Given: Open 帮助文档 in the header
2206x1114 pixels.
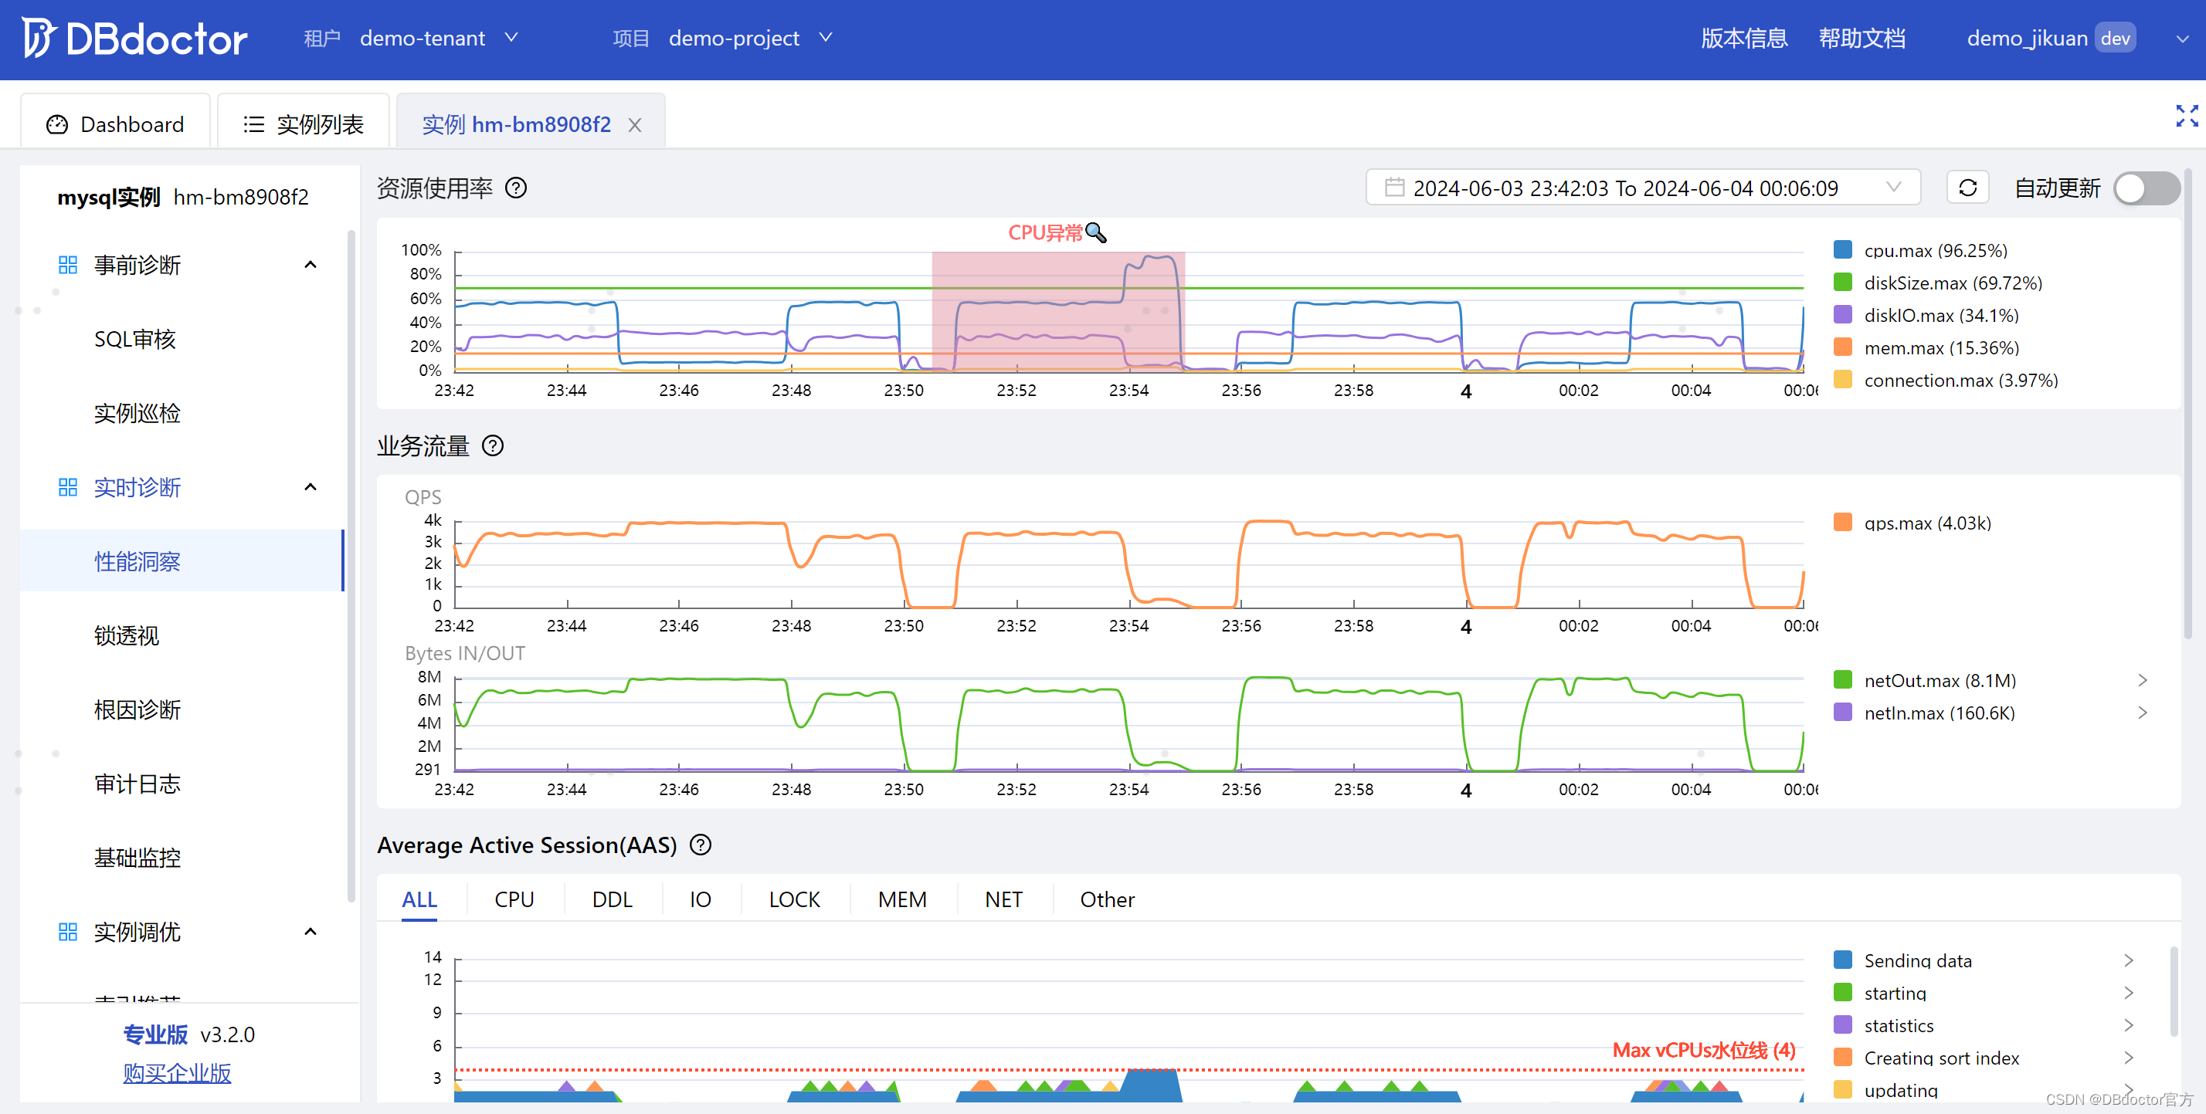Looking at the screenshot, I should point(1861,39).
